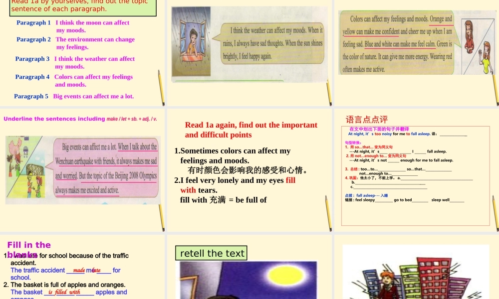Click 'Big events can affect me a lot.'
This screenshot has height=299, width=499.
(93, 96)
